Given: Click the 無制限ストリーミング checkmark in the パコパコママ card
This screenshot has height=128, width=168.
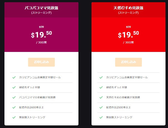Looking at the screenshot, I should (x=14, y=117).
